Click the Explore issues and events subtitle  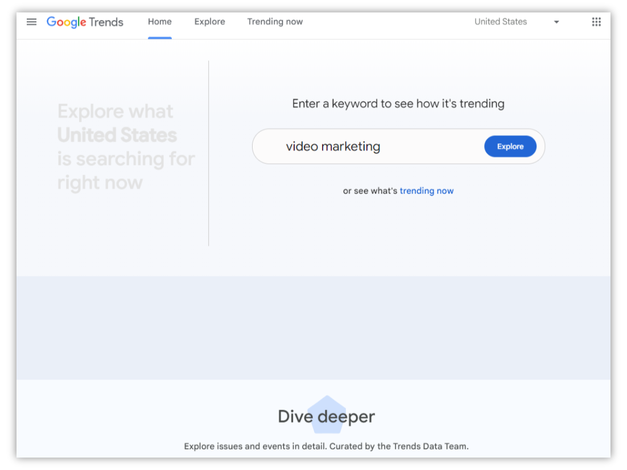326,446
